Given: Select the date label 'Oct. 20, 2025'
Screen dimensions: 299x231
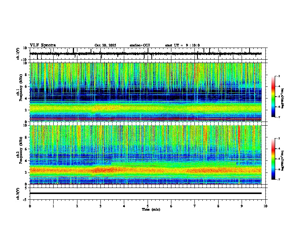Looking at the screenshot, I should [x=105, y=45].
